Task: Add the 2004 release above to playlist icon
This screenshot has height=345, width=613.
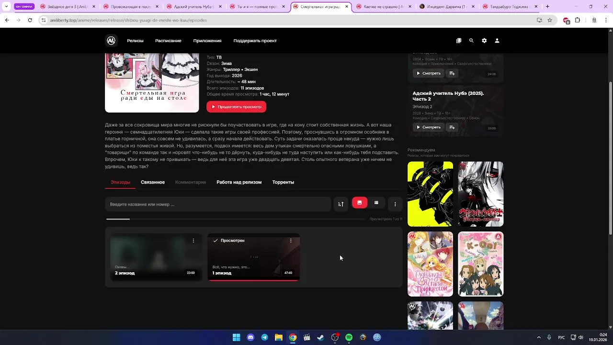Action: click(452, 73)
